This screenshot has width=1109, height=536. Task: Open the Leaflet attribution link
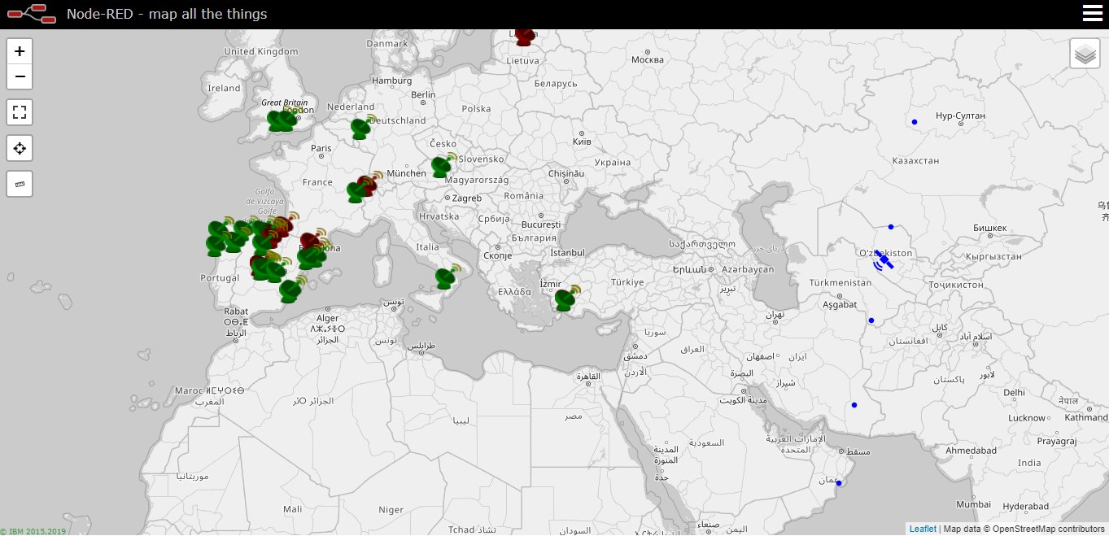[923, 529]
